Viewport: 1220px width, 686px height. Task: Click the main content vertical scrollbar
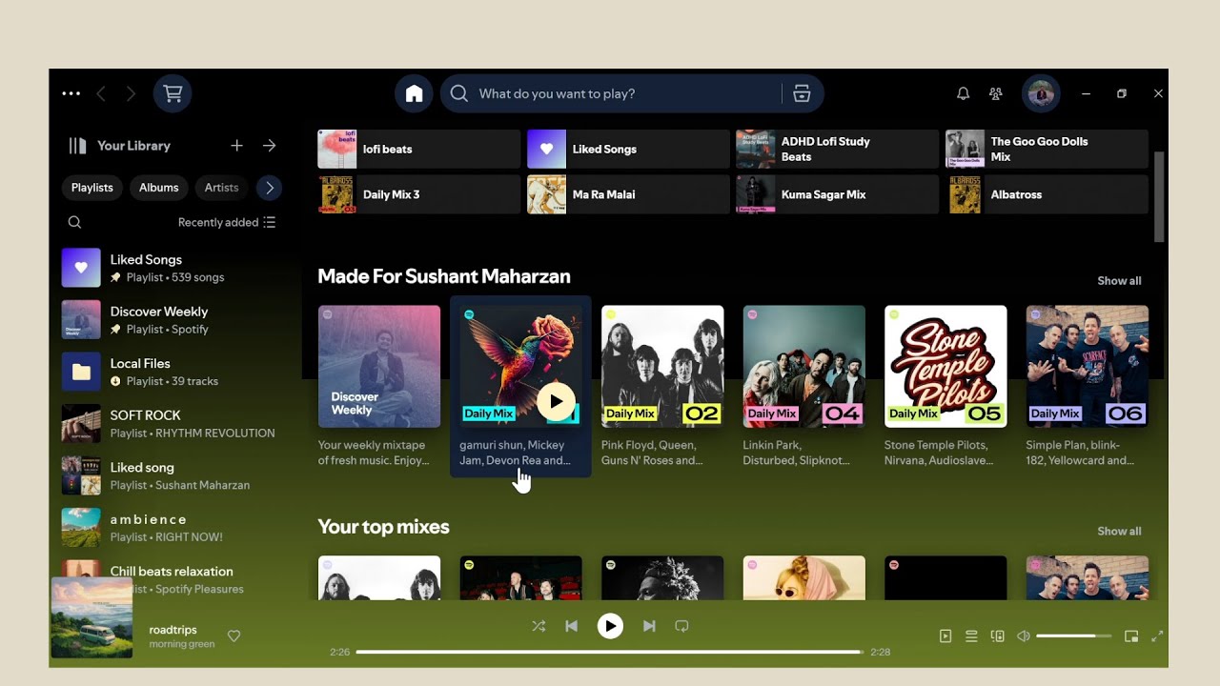coord(1159,197)
